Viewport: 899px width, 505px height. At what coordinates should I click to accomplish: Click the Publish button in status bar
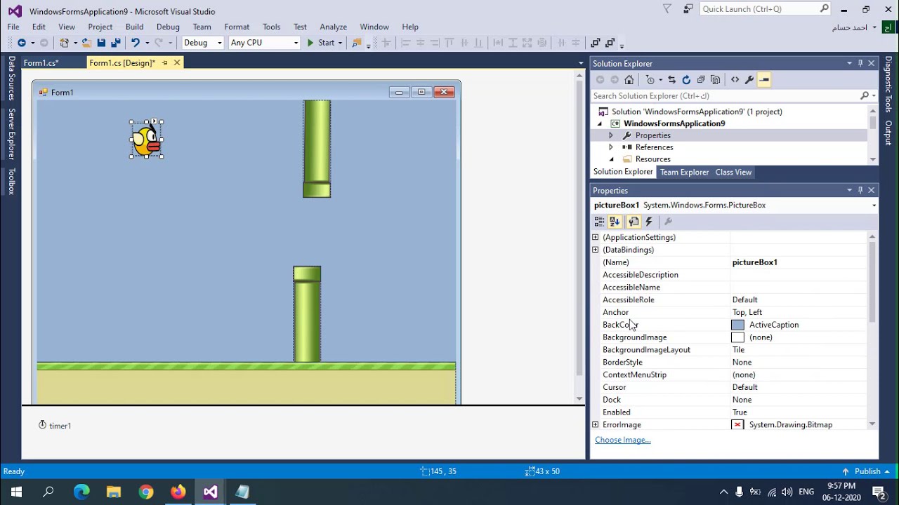[867, 471]
